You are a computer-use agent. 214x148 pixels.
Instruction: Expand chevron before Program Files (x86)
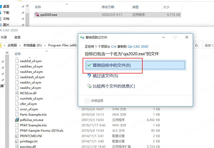tap(45, 45)
